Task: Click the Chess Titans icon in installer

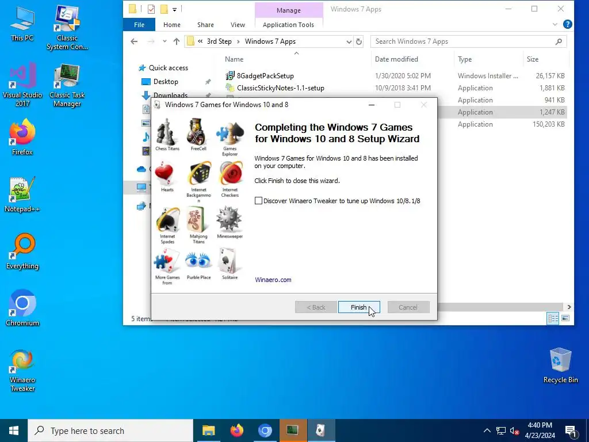Action: 167,132
